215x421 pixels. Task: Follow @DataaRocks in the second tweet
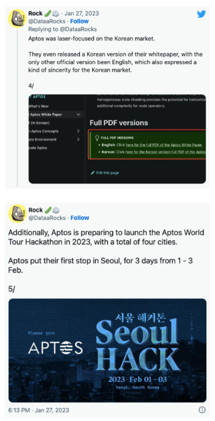pyautogui.click(x=80, y=218)
